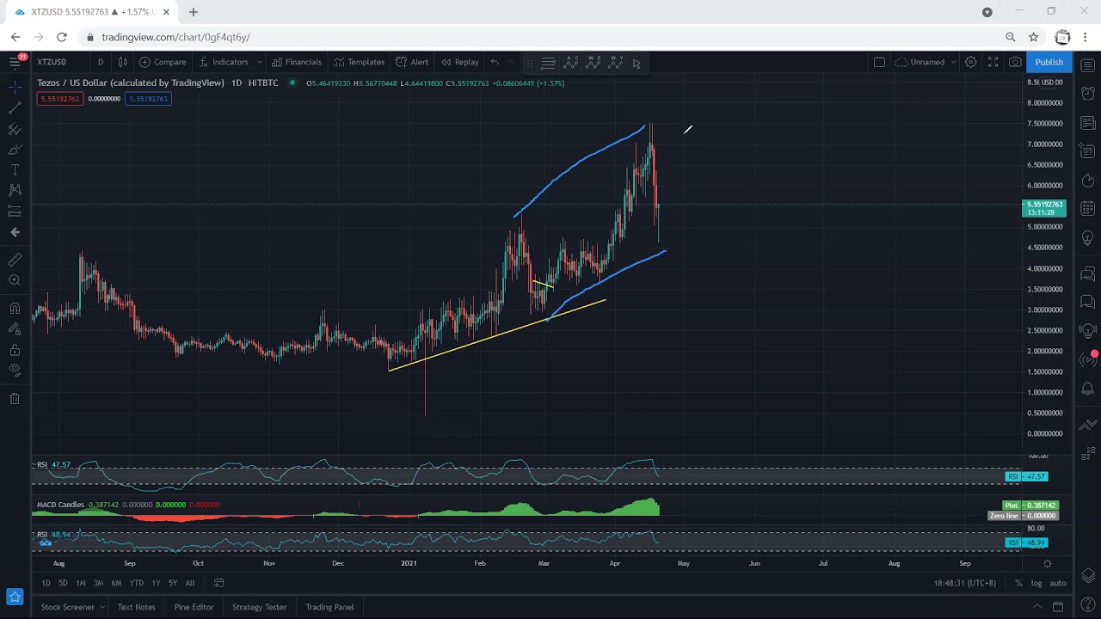Collapse the bottom panel chevron

click(1037, 607)
